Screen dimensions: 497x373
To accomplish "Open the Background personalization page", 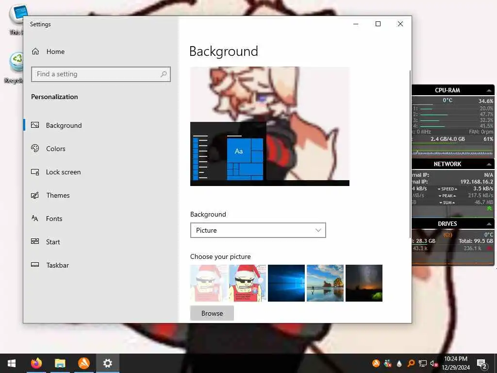I will [64, 125].
